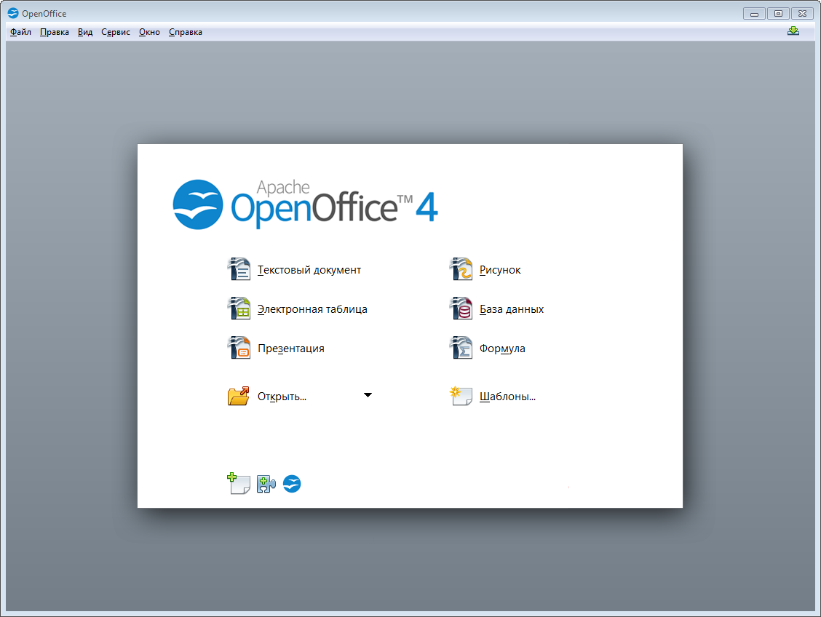Expand the recent documents arrow beside Открыть
This screenshot has height=617, width=821.
click(368, 395)
